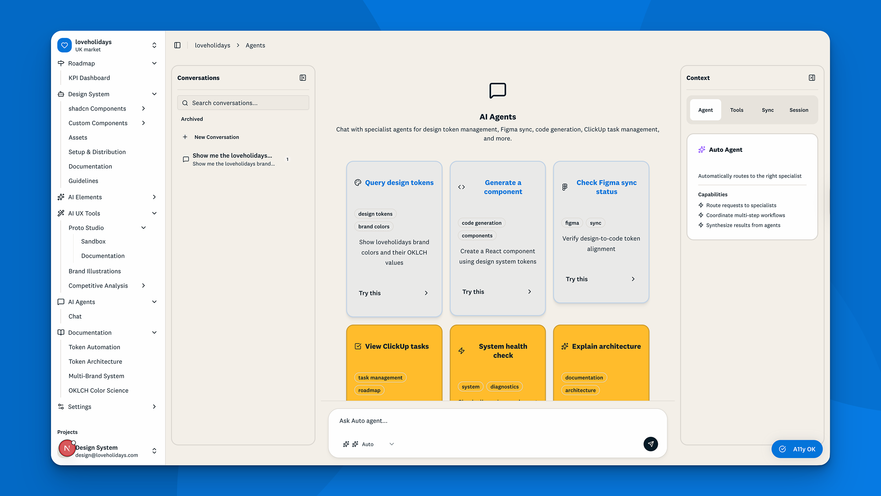
Task: Click the A11y OK status badge
Action: (797, 449)
